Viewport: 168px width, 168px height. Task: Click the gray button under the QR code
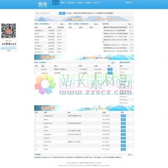[x=9, y=51]
